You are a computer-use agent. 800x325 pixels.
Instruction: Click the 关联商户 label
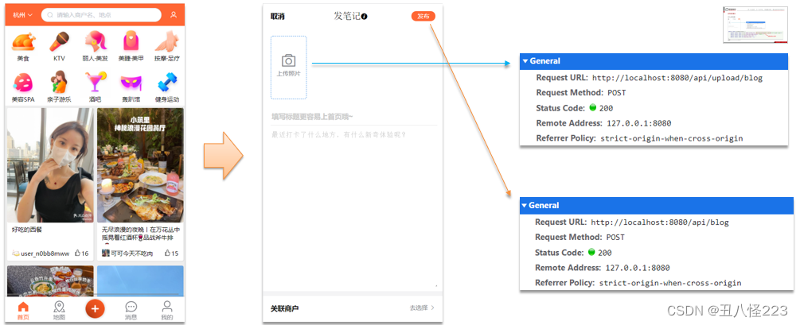point(284,308)
